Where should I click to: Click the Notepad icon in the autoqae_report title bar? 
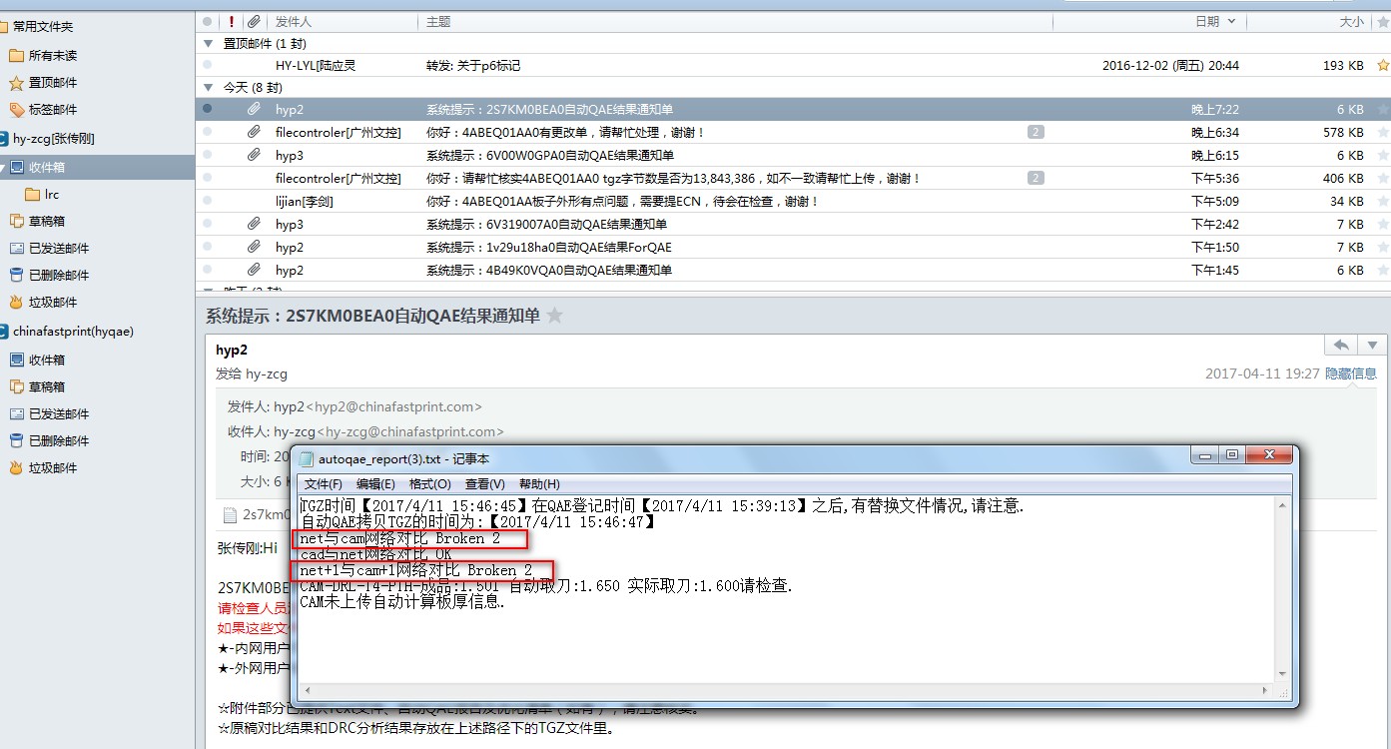tap(307, 458)
